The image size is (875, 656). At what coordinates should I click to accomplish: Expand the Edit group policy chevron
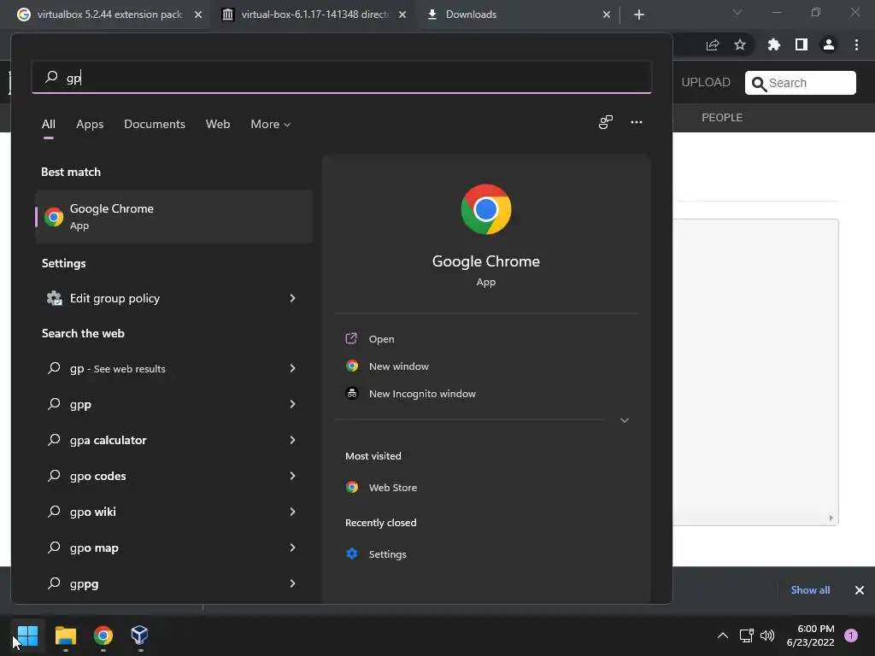(292, 298)
